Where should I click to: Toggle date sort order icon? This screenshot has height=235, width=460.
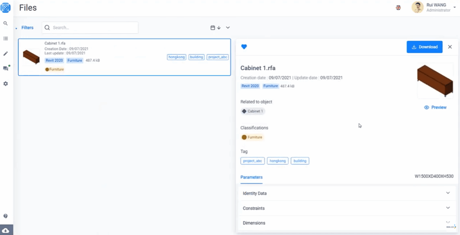pyautogui.click(x=216, y=28)
